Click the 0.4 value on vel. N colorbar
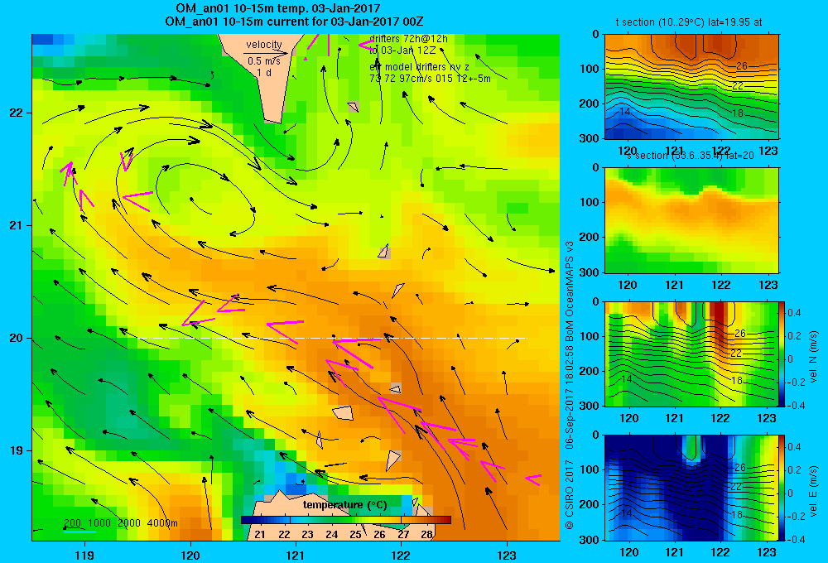The width and height of the screenshot is (828, 563). coord(795,313)
